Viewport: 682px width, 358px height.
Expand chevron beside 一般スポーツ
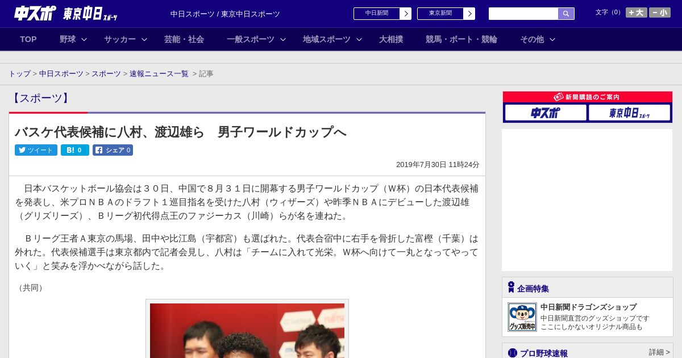283,40
